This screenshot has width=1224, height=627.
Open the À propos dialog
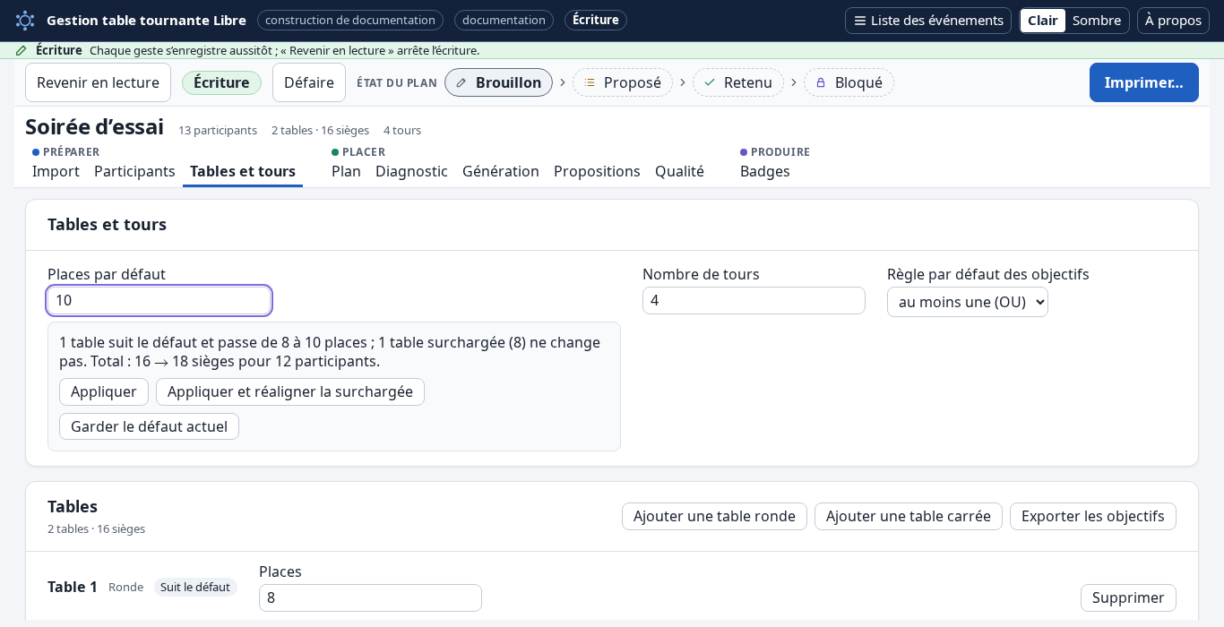pos(1173,21)
